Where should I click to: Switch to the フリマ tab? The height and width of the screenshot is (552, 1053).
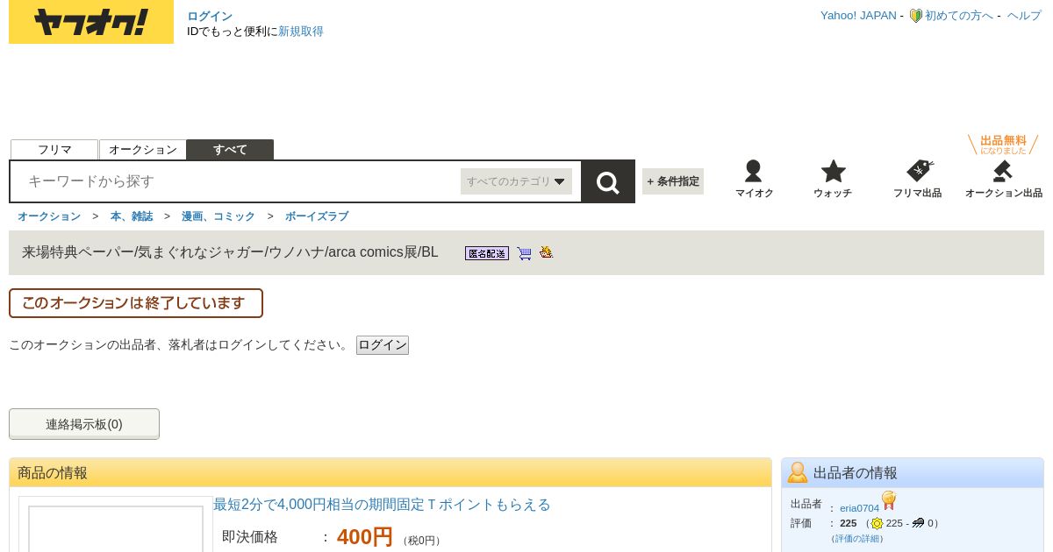pyautogui.click(x=54, y=150)
